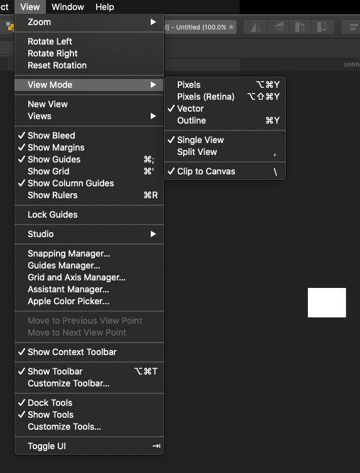This screenshot has height=473, width=360.
Task: Click the Flip Horizontal toolbar icon
Action: pos(256,27)
